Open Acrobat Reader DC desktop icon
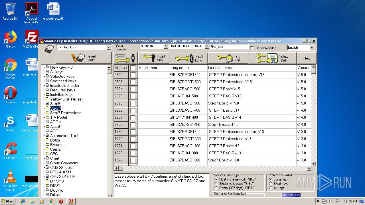This screenshot has width=365, height=205. (x=32, y=13)
